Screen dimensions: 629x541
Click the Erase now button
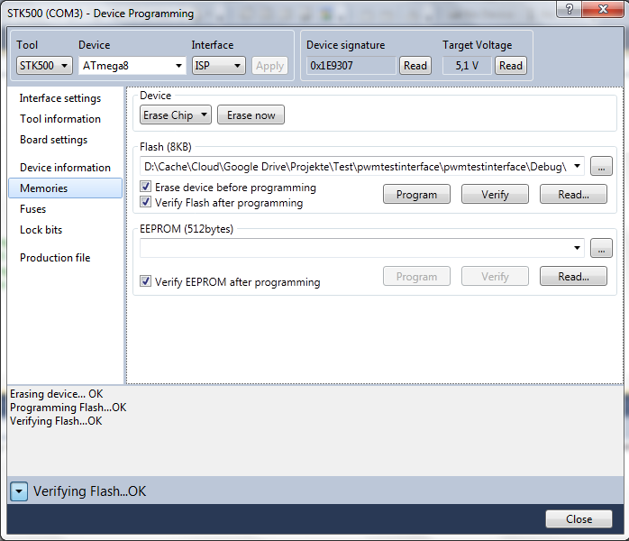(x=251, y=115)
